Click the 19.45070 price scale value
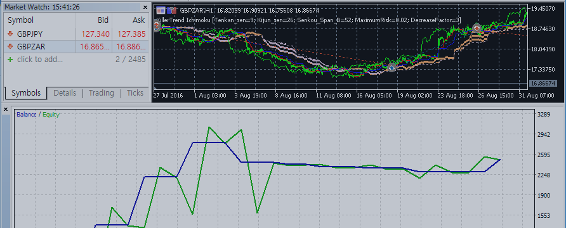This screenshot has width=566, height=228. [543, 8]
